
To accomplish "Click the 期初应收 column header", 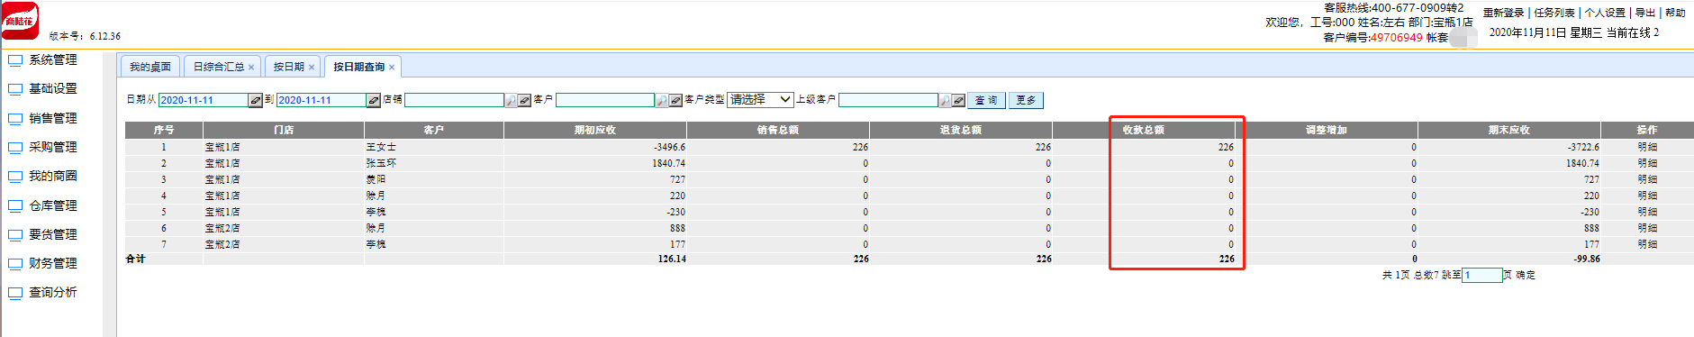I will (x=595, y=130).
